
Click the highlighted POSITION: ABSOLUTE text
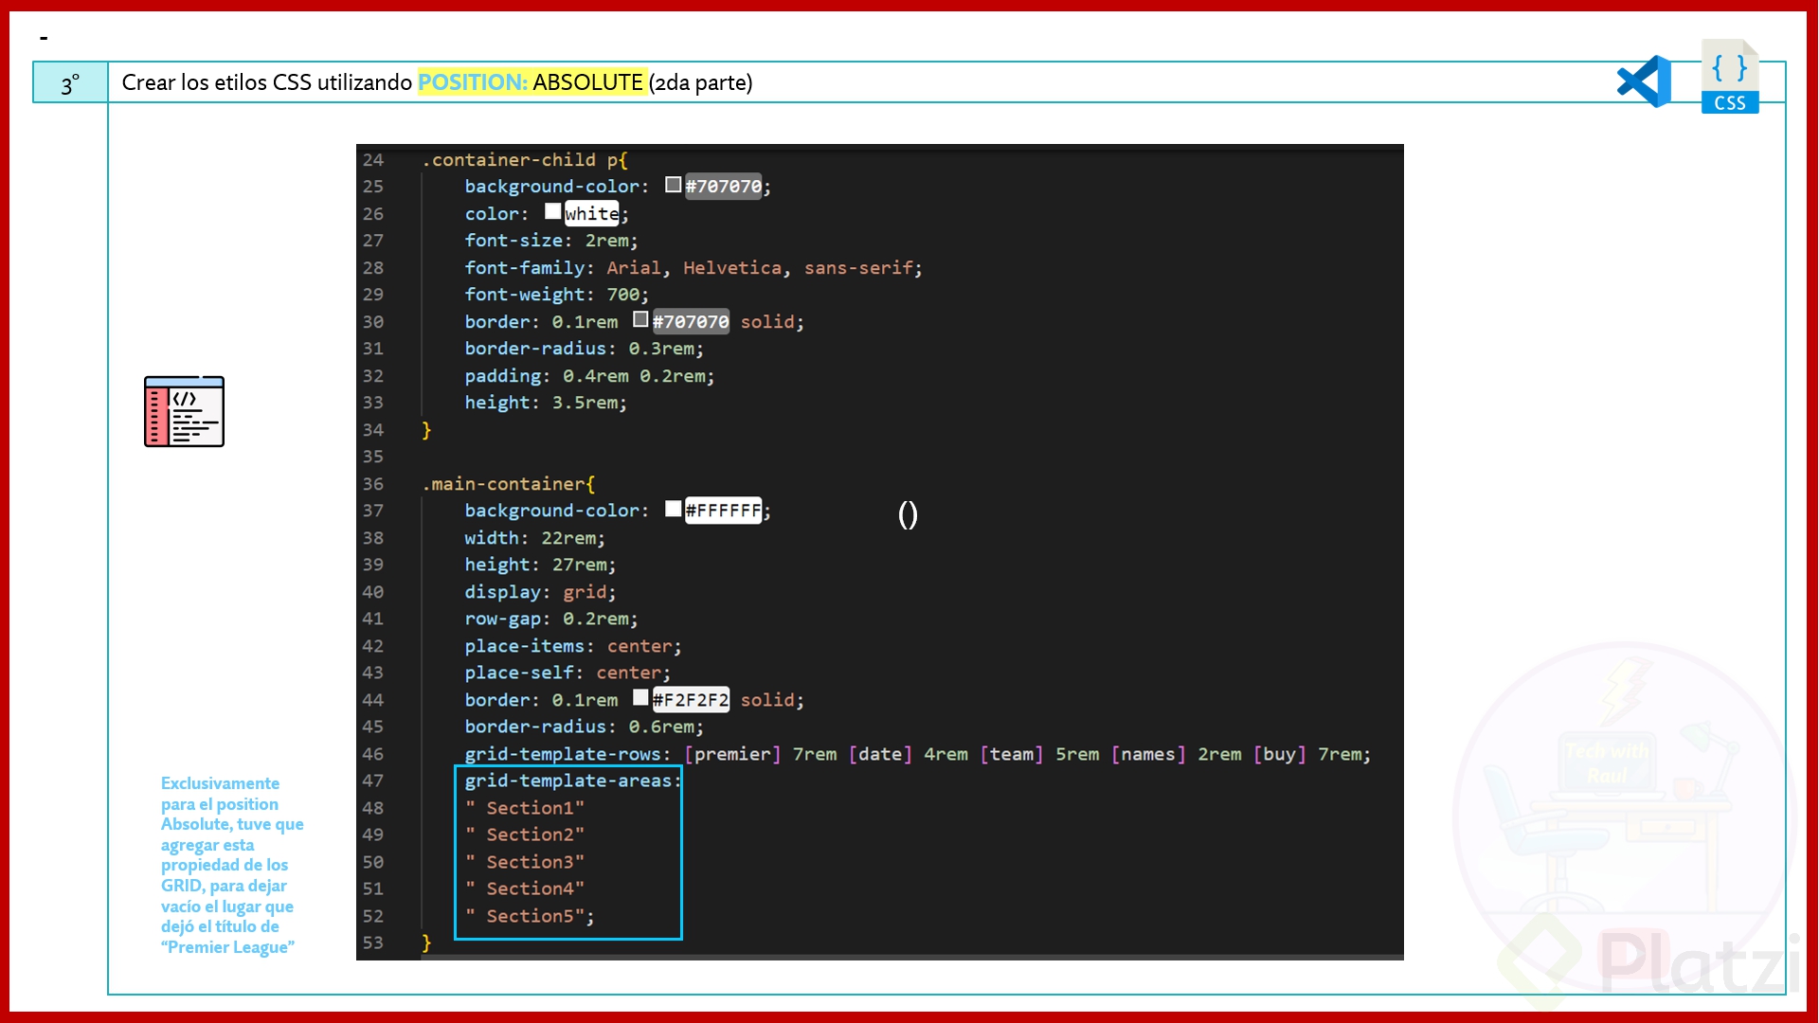click(x=532, y=82)
